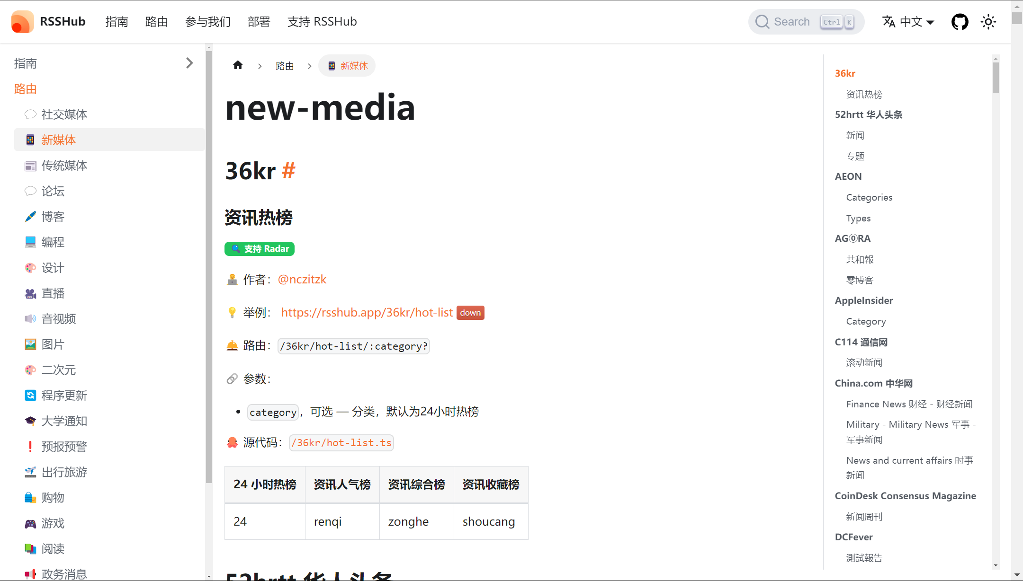Click the 出行旅游 airplane icon

(30, 472)
